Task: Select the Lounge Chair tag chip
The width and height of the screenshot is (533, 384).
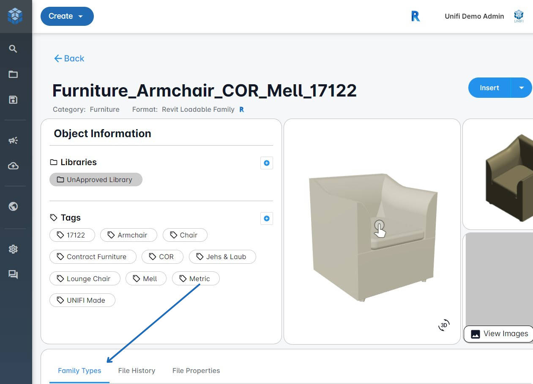Action: pyautogui.click(x=85, y=279)
